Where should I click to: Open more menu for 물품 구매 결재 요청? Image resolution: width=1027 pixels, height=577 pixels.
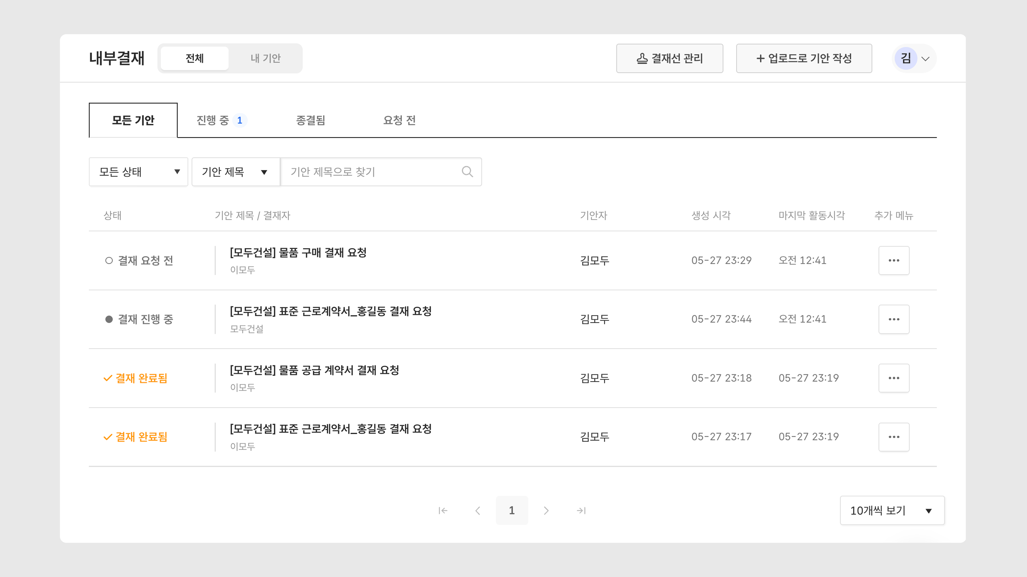894,260
